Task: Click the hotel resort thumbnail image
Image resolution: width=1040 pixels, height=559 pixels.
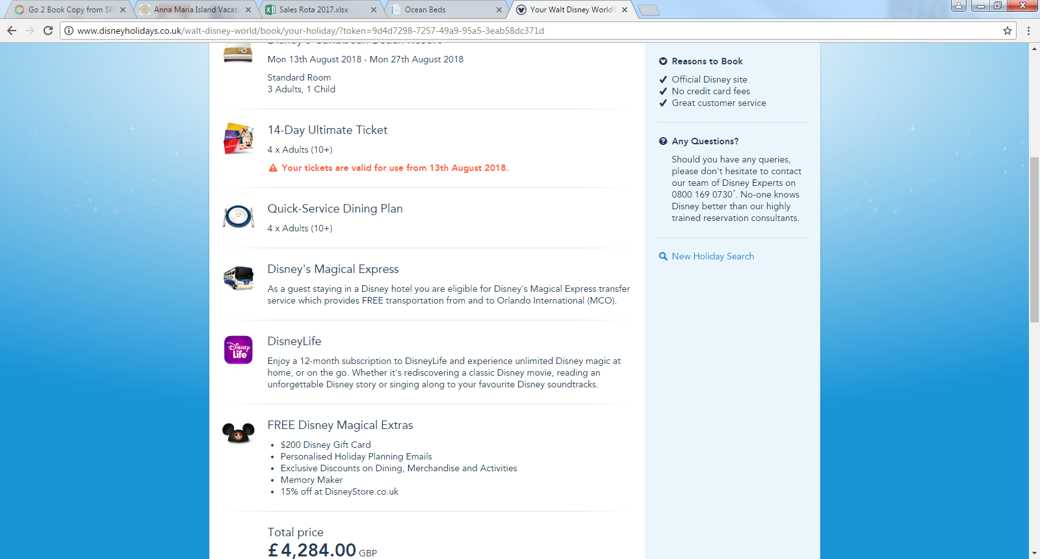Action: click(238, 53)
